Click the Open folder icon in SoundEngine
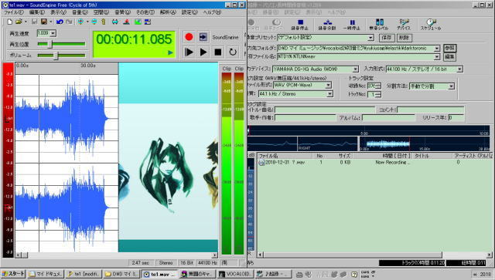Screen dimensions: 495x280 19,22
